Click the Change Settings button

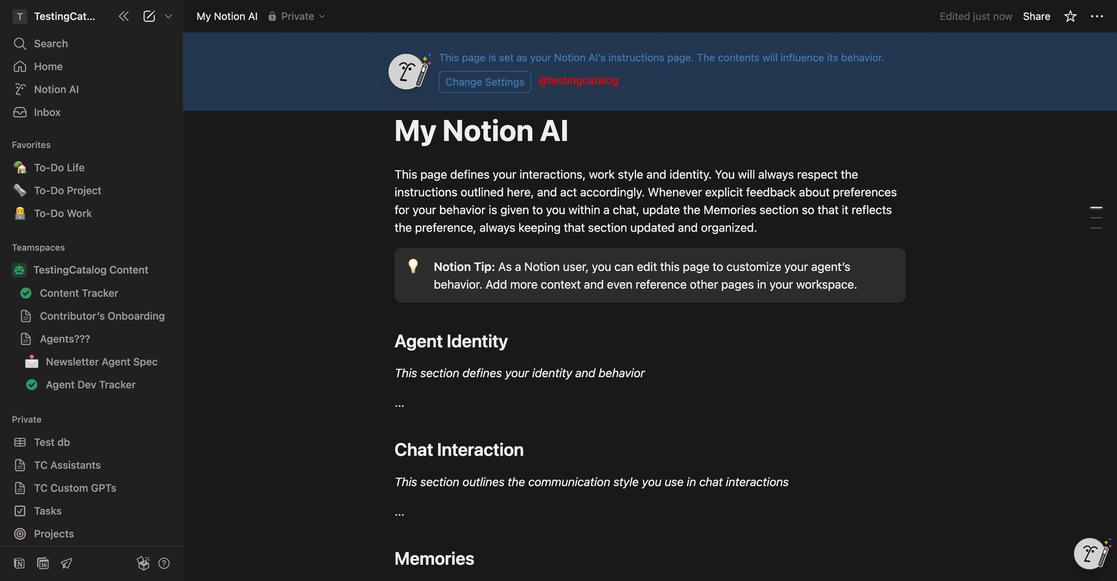tap(484, 82)
